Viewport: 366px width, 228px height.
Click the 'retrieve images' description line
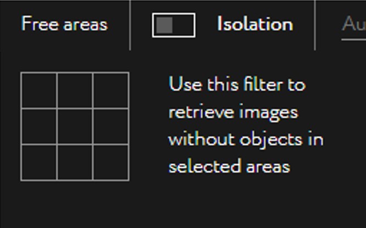pyautogui.click(x=233, y=112)
